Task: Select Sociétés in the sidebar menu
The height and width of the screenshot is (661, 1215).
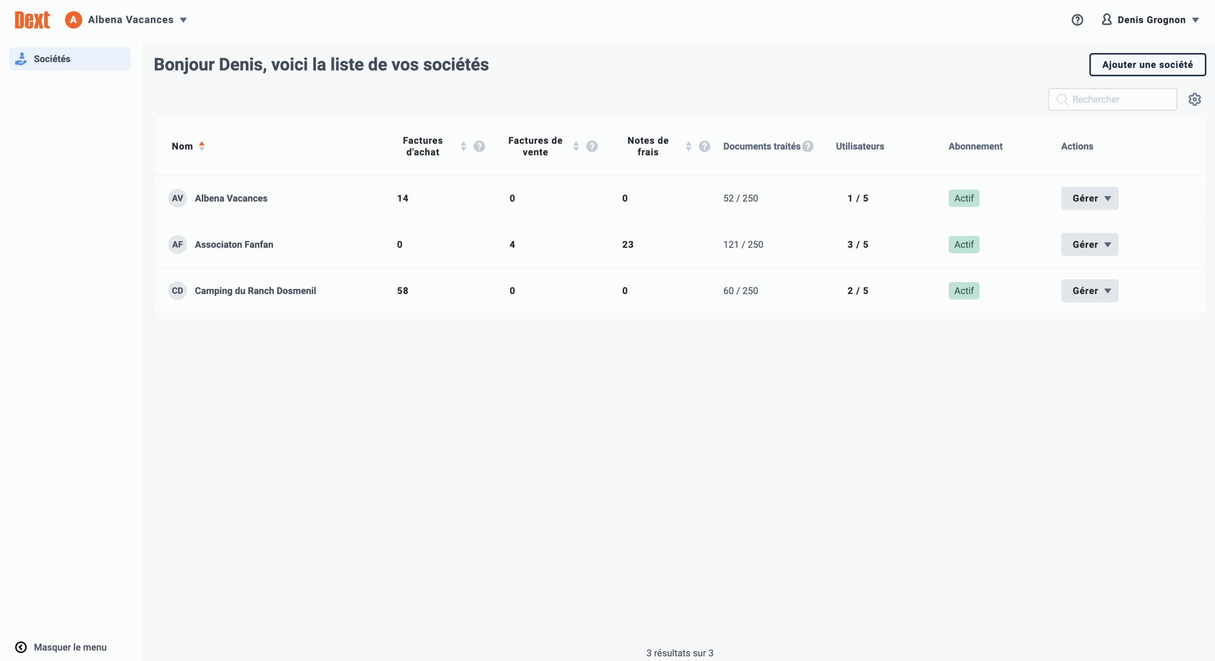Action: click(70, 59)
